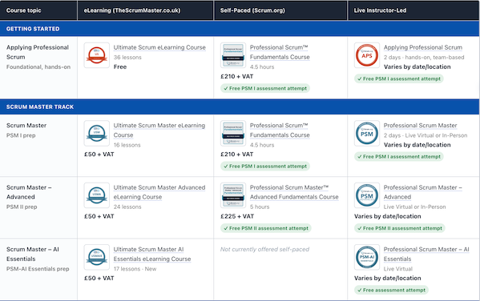Open the Ultimate Scrum eLearning Course link
This screenshot has width=480, height=301.
[159, 47]
